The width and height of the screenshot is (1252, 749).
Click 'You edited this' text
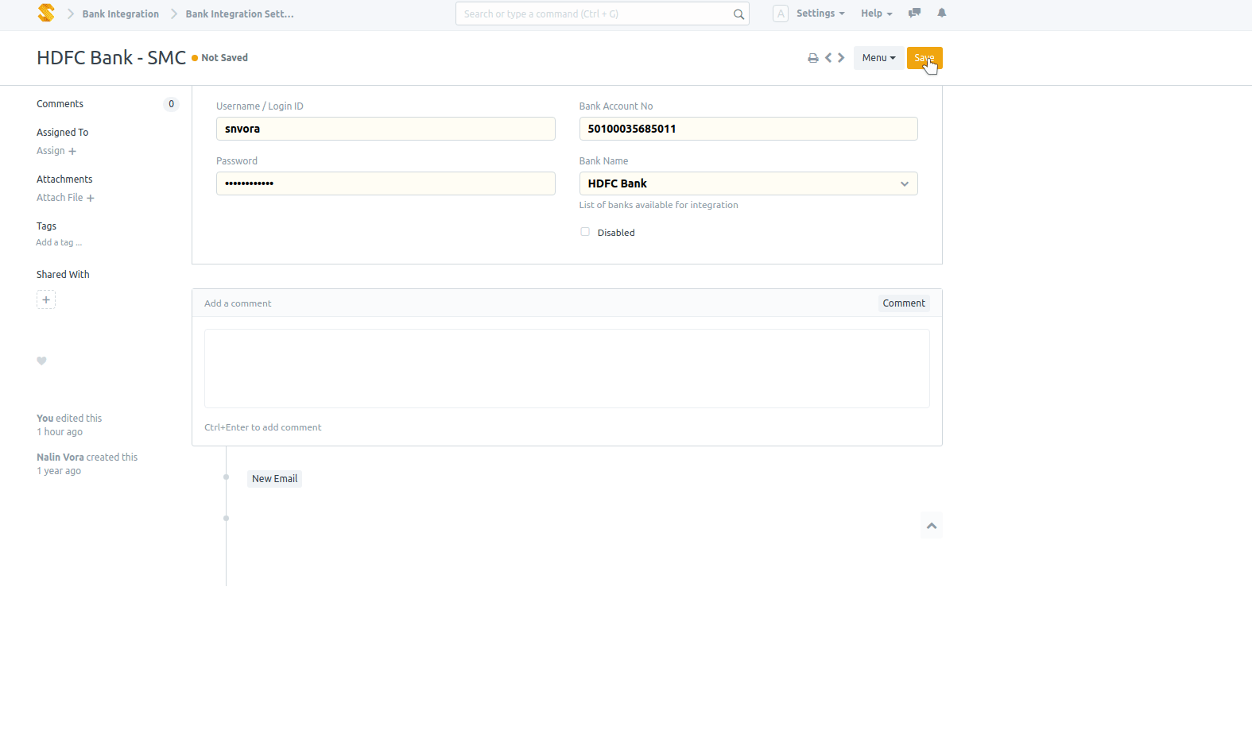point(69,419)
